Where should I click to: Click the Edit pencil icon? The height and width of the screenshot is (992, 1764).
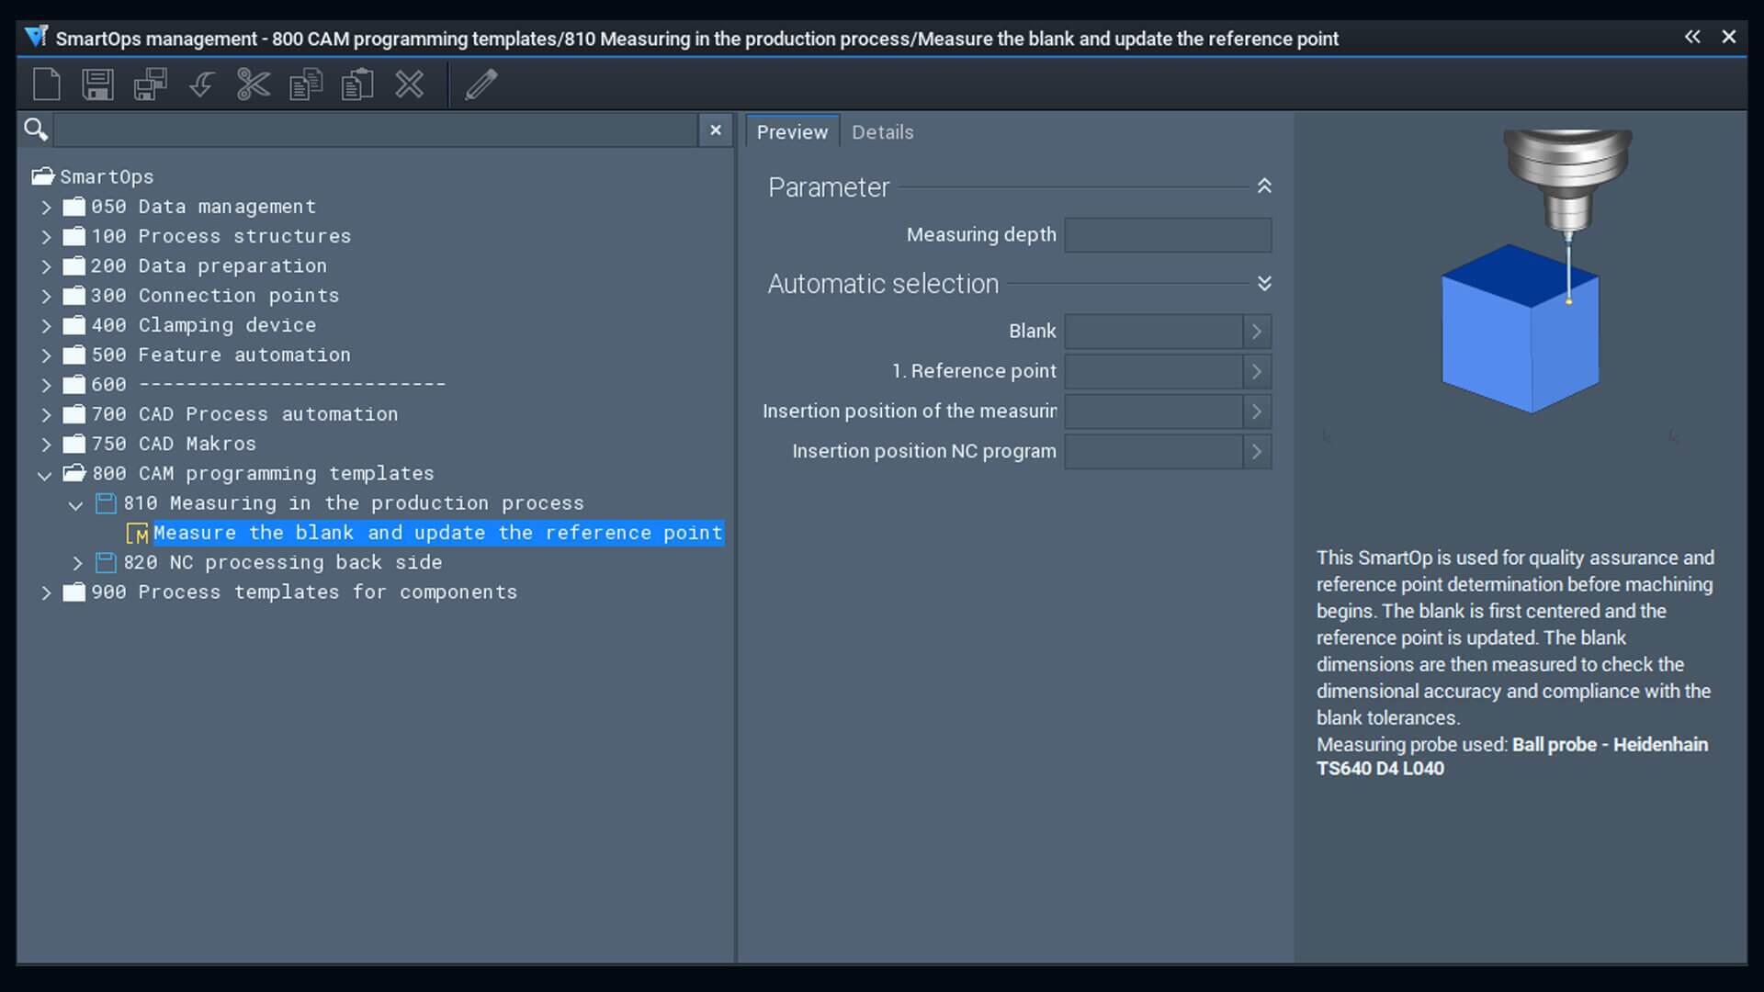481,85
